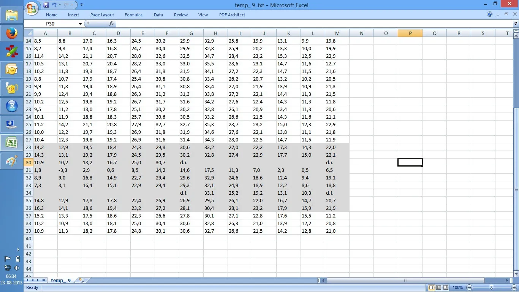Click the 100% zoom level button
The image size is (519, 292).
[x=458, y=287]
